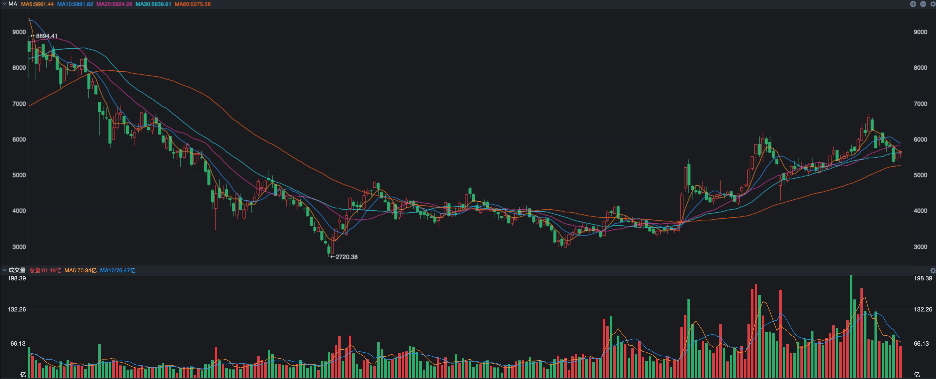Select the MA5:5661.44 legend label
The width and height of the screenshot is (936, 379).
[x=37, y=4]
